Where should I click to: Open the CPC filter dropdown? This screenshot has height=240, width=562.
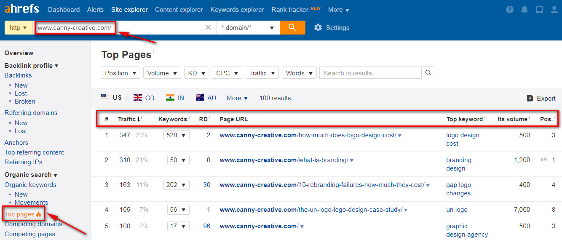(x=227, y=73)
